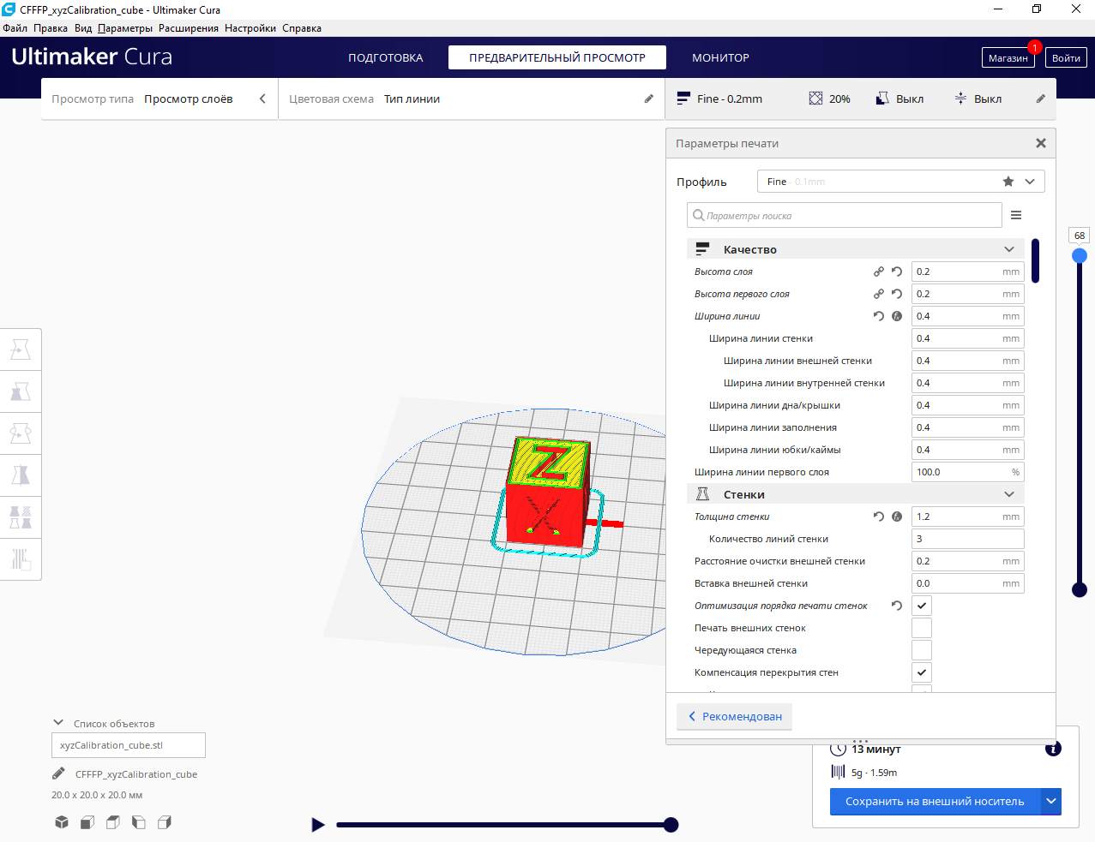
Task: Select the Scale tool in left toolbar
Action: (21, 391)
